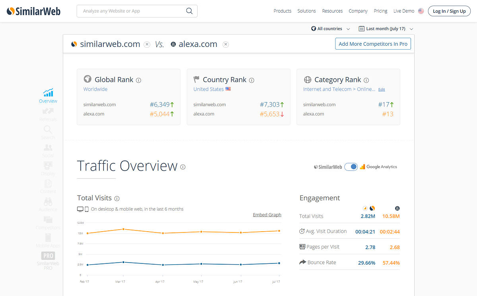
Task: Remove alexa.com from the comparison
Action: point(226,44)
